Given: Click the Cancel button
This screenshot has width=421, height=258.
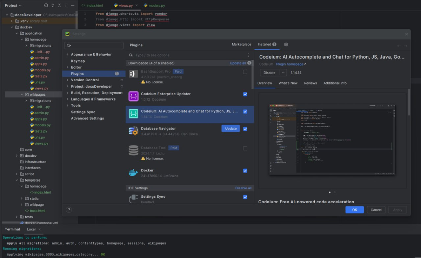Looking at the screenshot, I should coord(376,210).
